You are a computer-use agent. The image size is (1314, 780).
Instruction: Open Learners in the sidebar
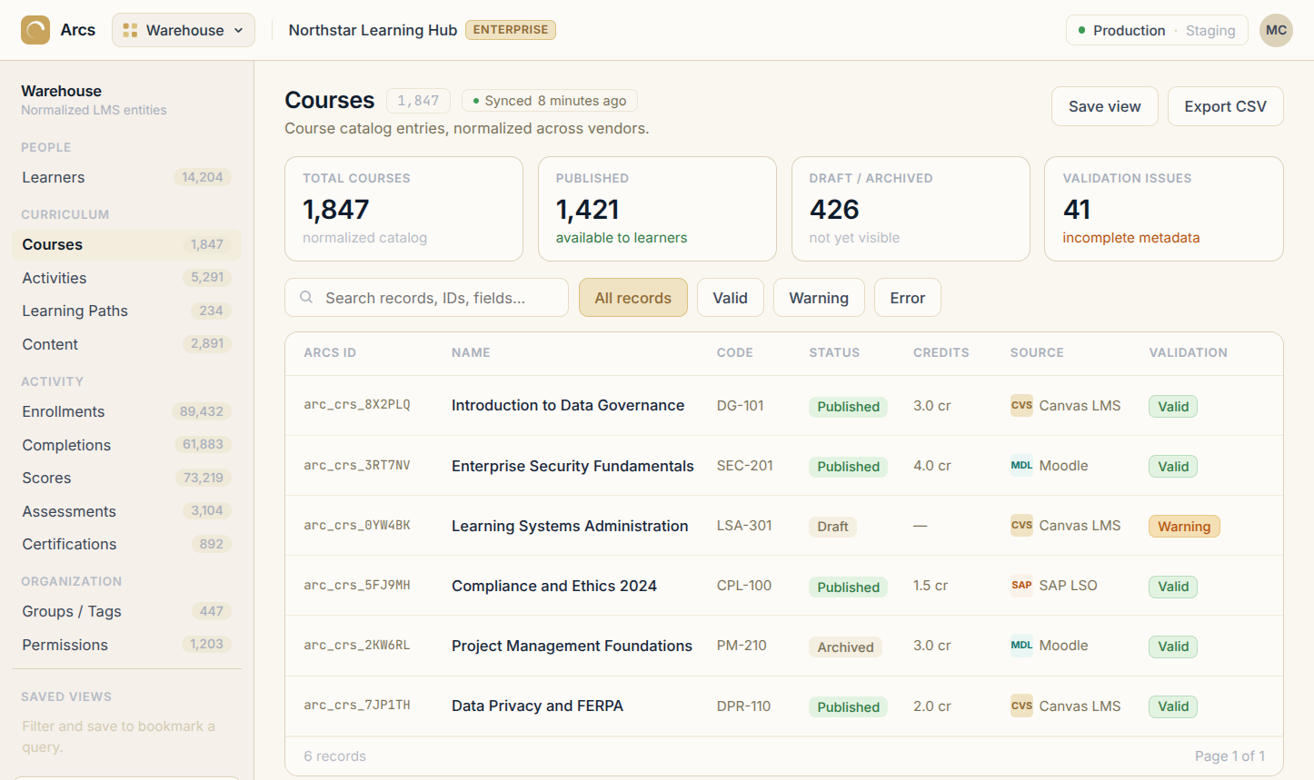[x=126, y=177]
